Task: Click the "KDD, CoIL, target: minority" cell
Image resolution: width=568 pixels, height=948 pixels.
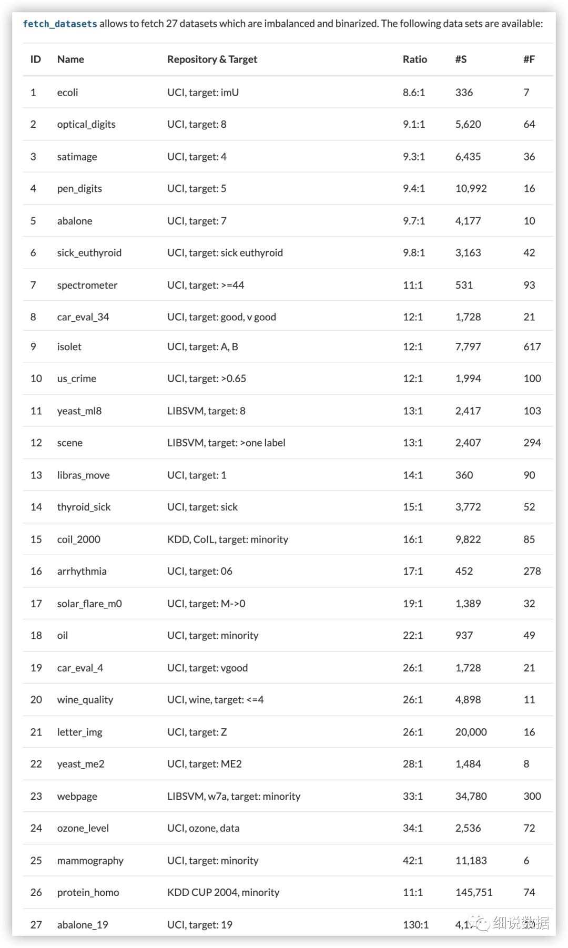Action: [228, 539]
